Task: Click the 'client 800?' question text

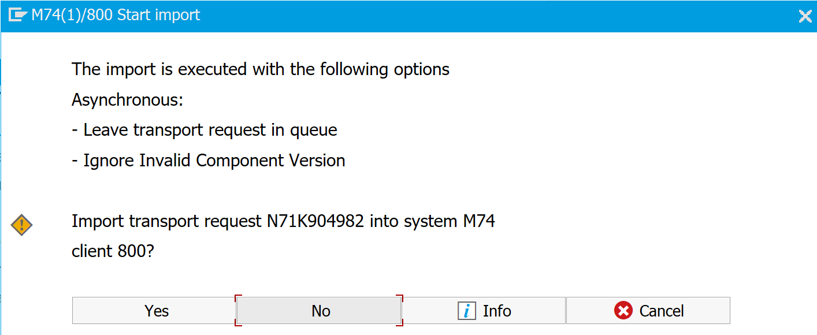Action: click(113, 251)
